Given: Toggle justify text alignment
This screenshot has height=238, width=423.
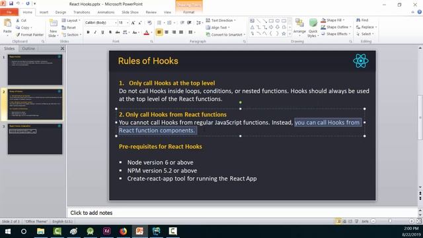Looking at the screenshot, I should (x=181, y=32).
